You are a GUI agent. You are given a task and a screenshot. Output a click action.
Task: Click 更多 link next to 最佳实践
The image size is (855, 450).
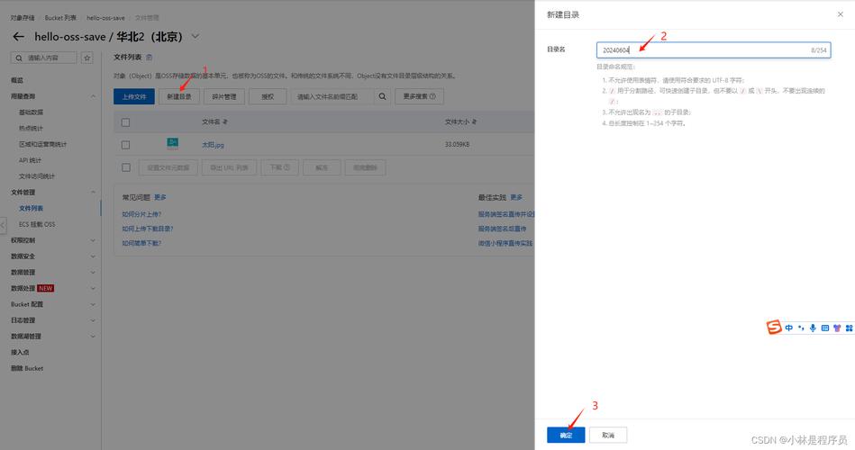[x=516, y=197]
